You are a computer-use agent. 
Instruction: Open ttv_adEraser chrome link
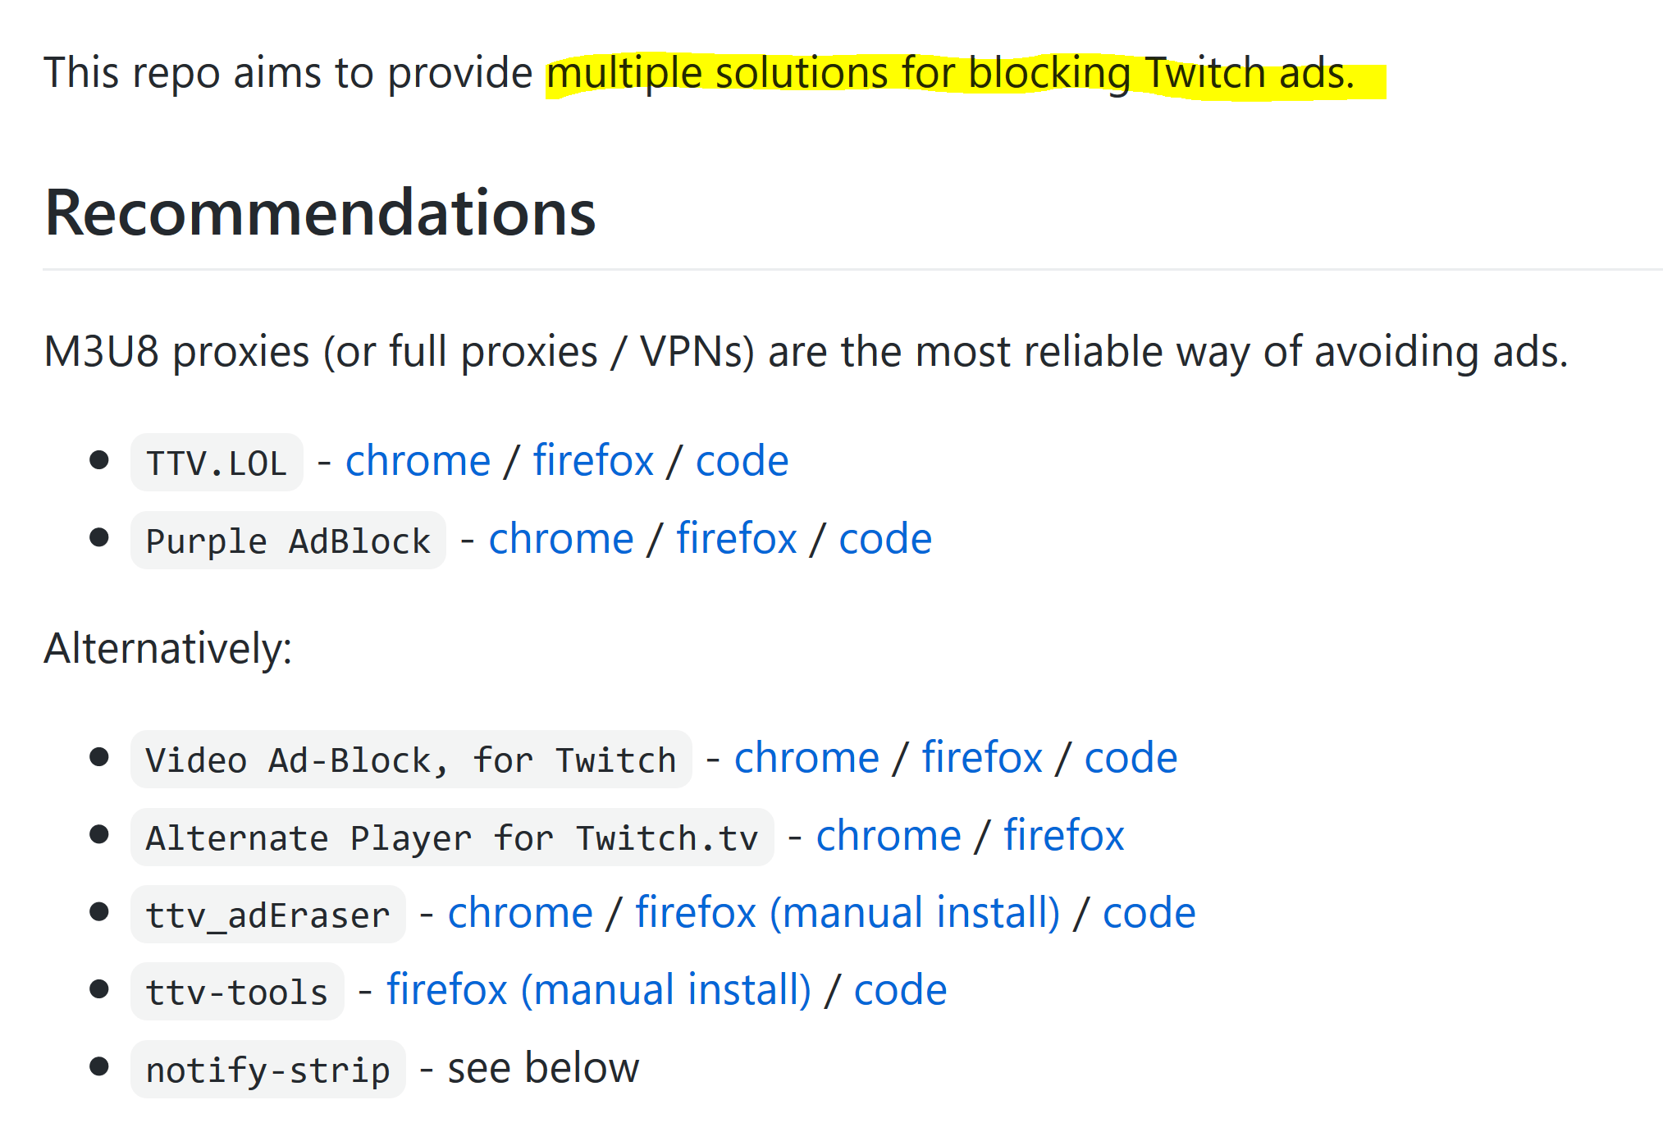point(520,913)
